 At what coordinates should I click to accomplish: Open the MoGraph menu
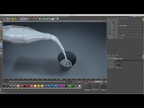tap(44, 16)
